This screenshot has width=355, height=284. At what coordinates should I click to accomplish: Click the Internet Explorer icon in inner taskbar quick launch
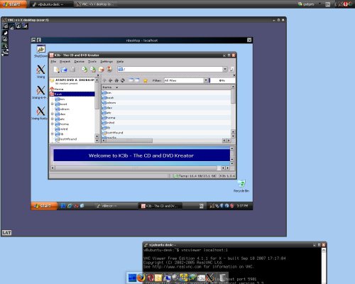[x=70, y=206]
